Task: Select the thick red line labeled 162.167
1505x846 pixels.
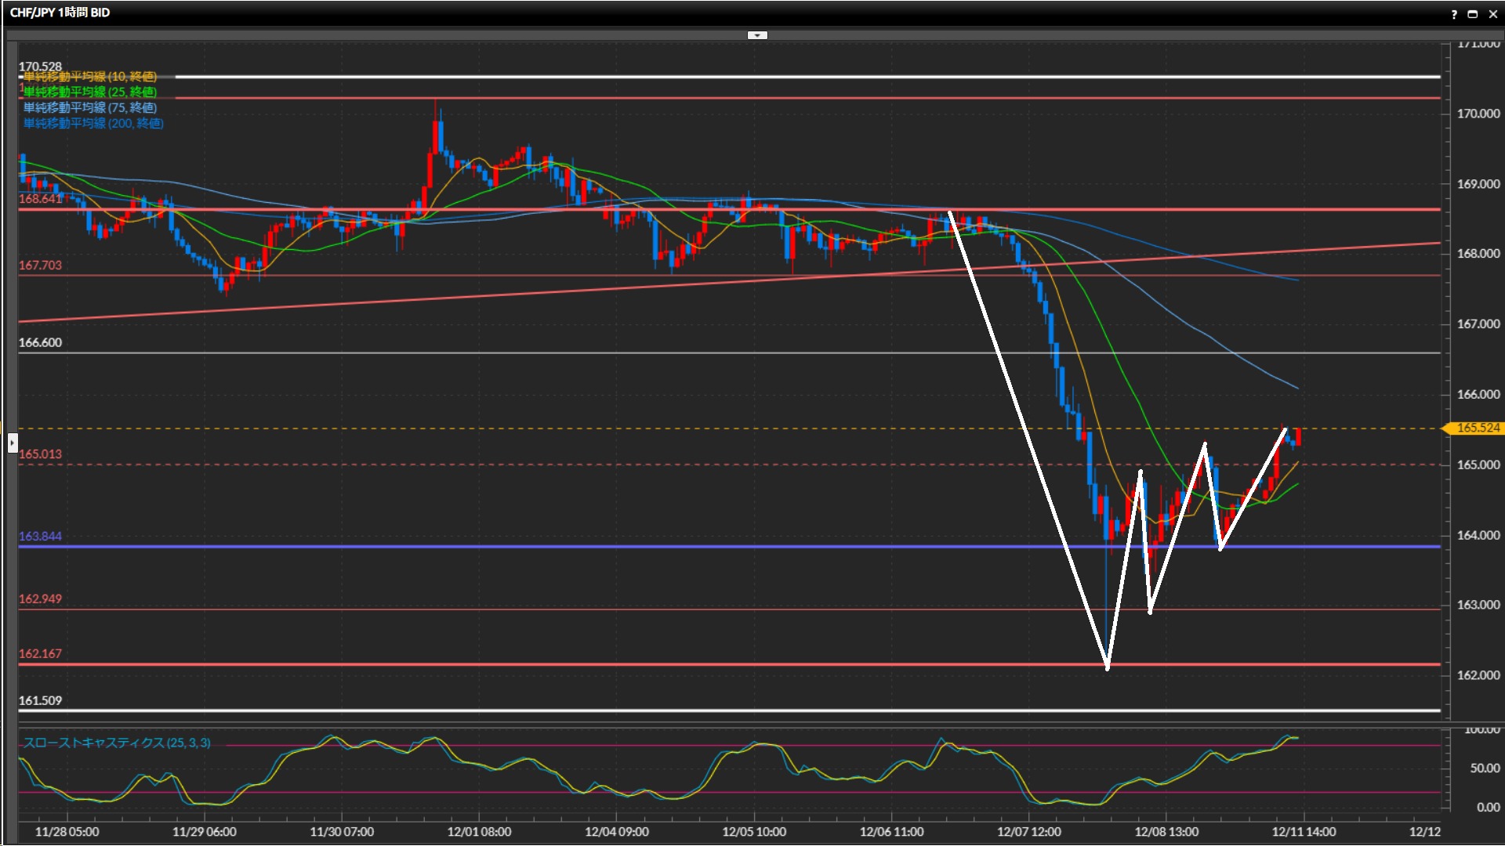Action: click(549, 664)
